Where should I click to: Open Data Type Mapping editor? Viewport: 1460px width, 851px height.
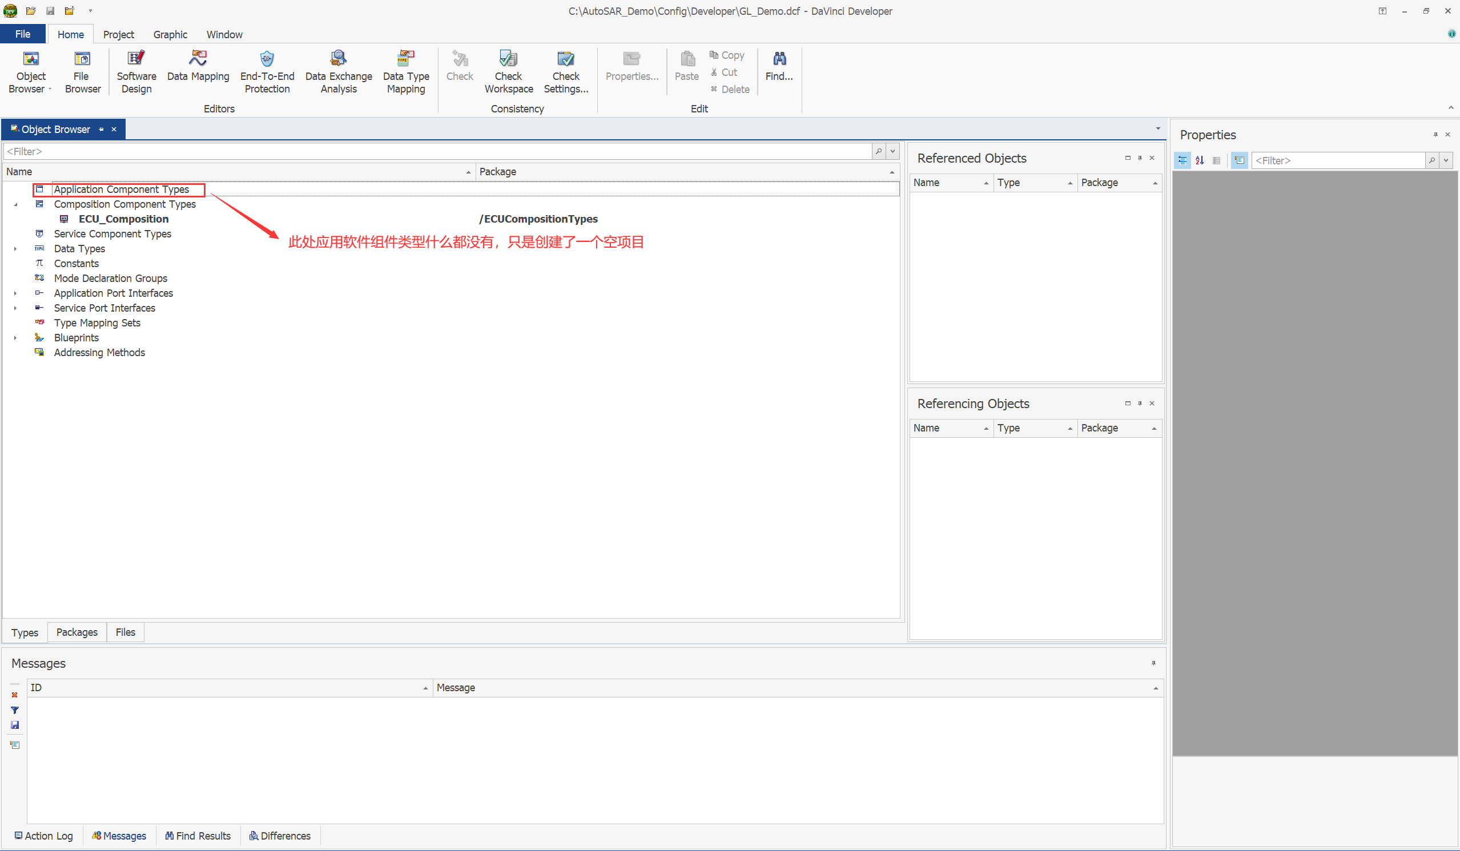405,72
